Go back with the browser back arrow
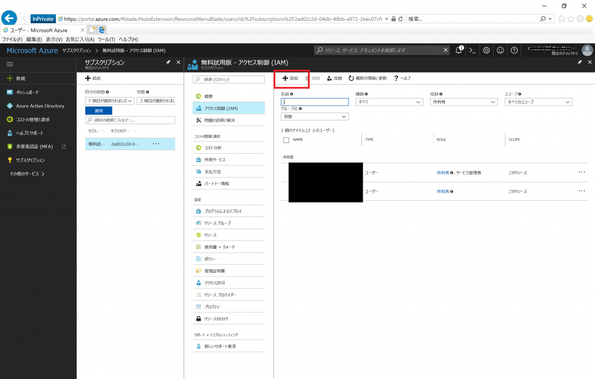 click(x=9, y=18)
